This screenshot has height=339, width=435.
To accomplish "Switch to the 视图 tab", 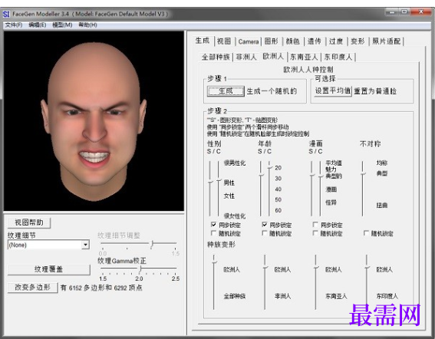I will pos(224,41).
